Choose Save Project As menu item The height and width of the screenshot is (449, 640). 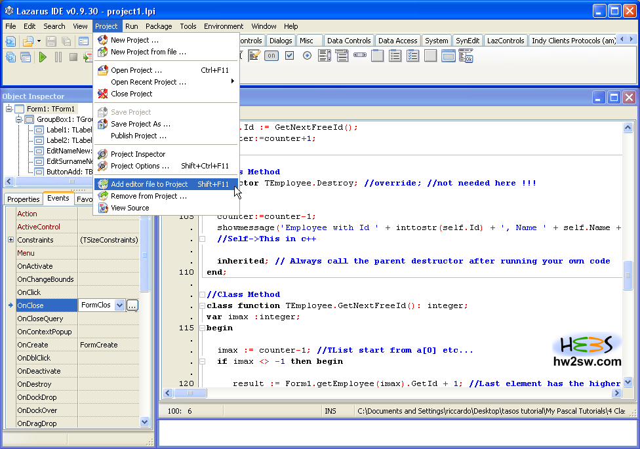[167, 124]
